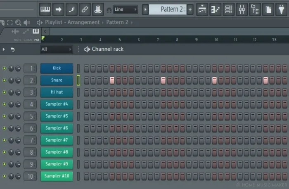The image size is (289, 189).
Task: Click the green playhead marker at bar 1
Action: [x=43, y=38]
